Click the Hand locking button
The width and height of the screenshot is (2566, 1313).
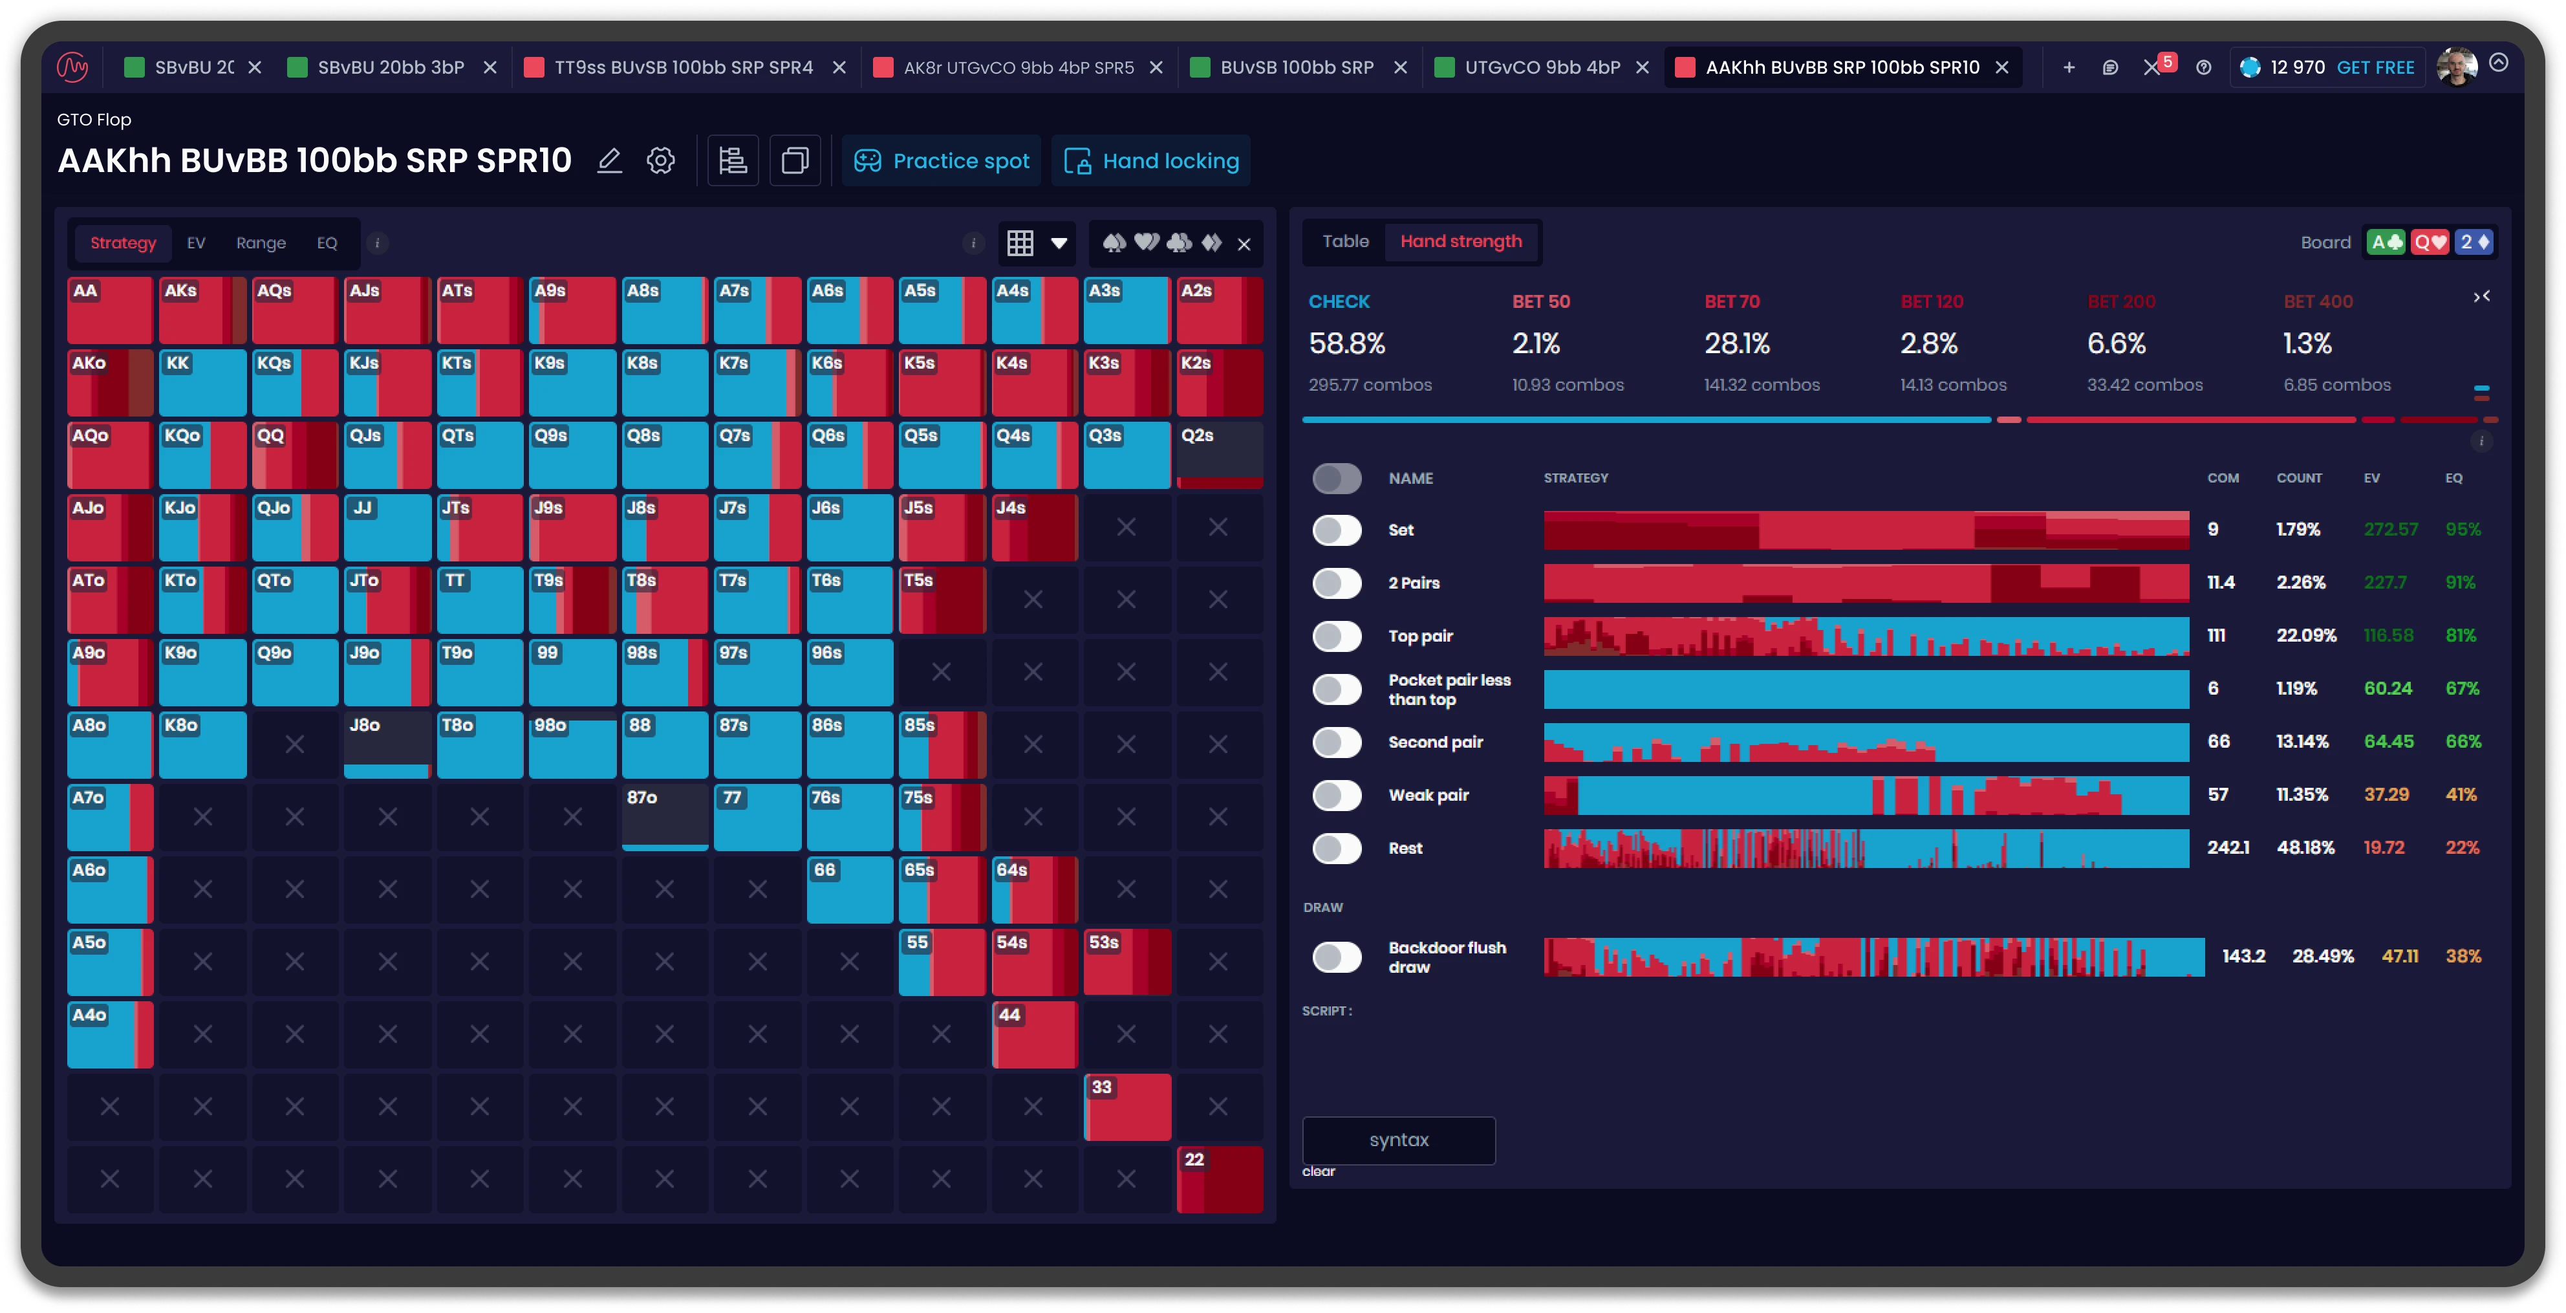tap(1152, 160)
